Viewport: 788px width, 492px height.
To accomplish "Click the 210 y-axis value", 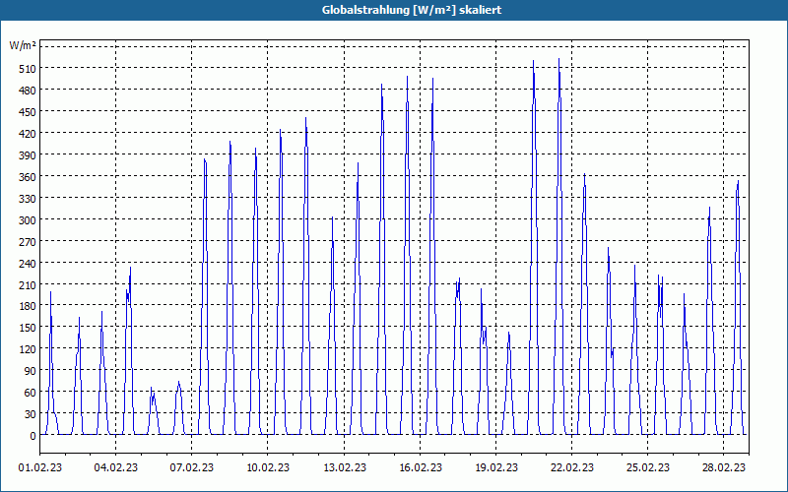I will [28, 284].
